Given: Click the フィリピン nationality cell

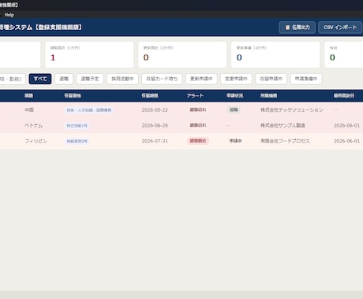Looking at the screenshot, I should coord(36,141).
